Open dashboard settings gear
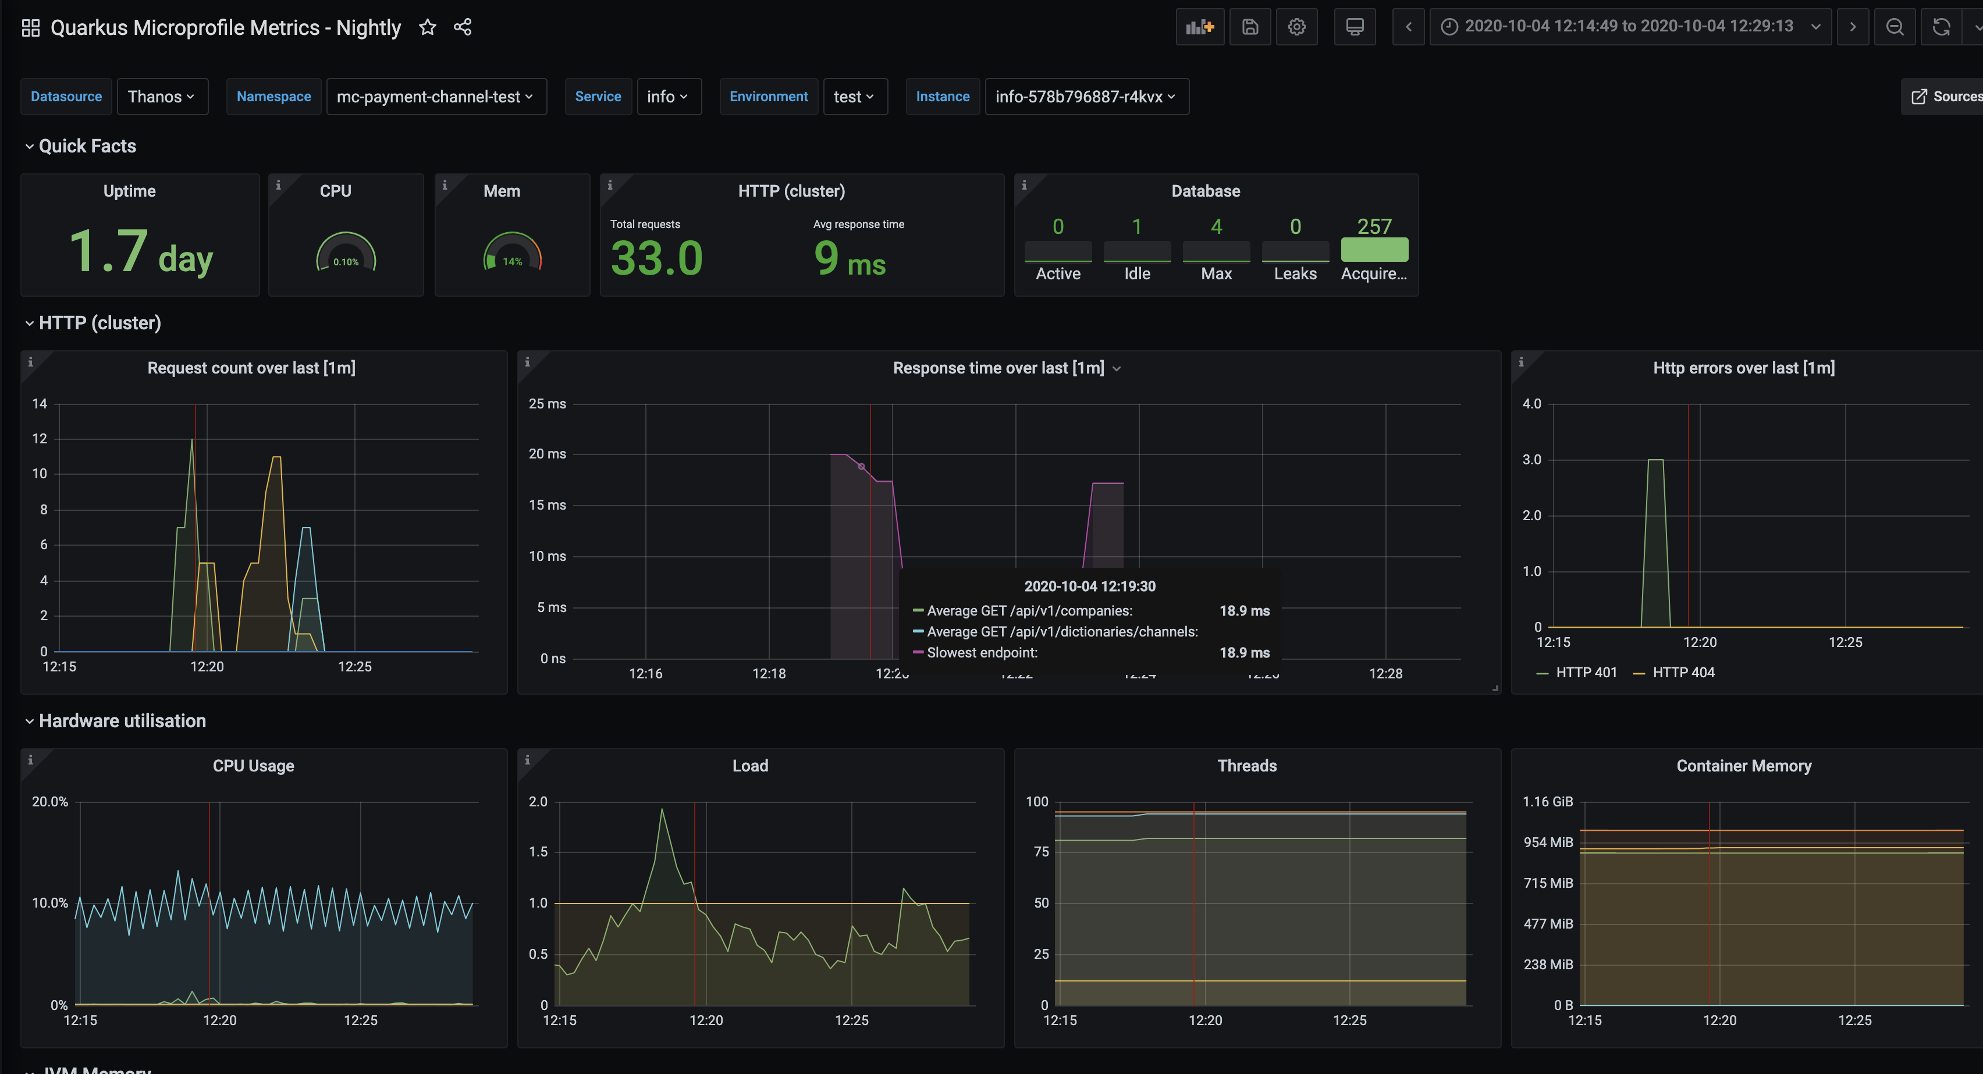The width and height of the screenshot is (1983, 1074). pyautogui.click(x=1296, y=27)
